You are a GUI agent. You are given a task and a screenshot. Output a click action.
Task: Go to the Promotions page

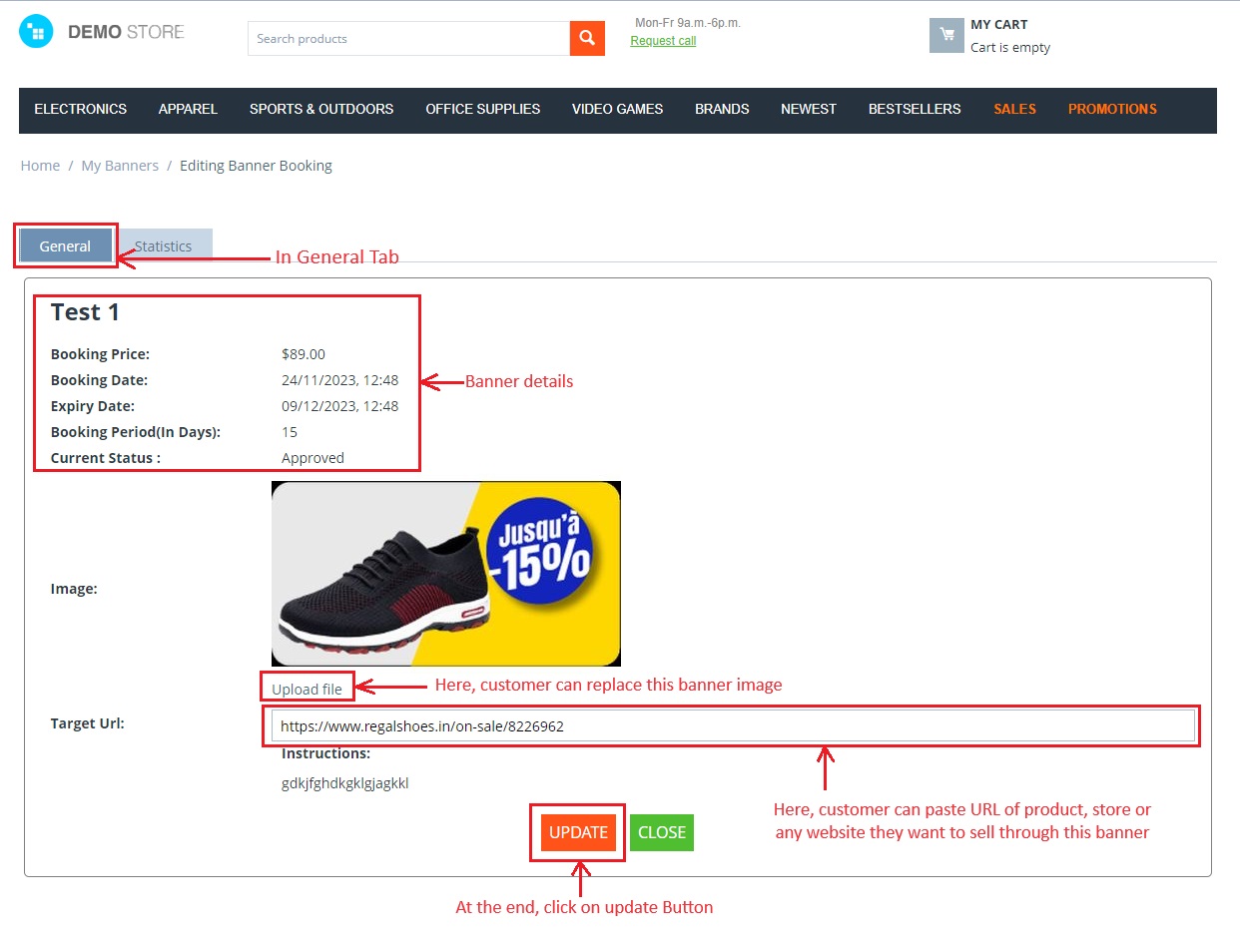click(1112, 109)
